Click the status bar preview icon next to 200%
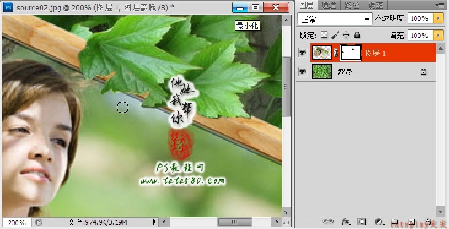 click(39, 222)
